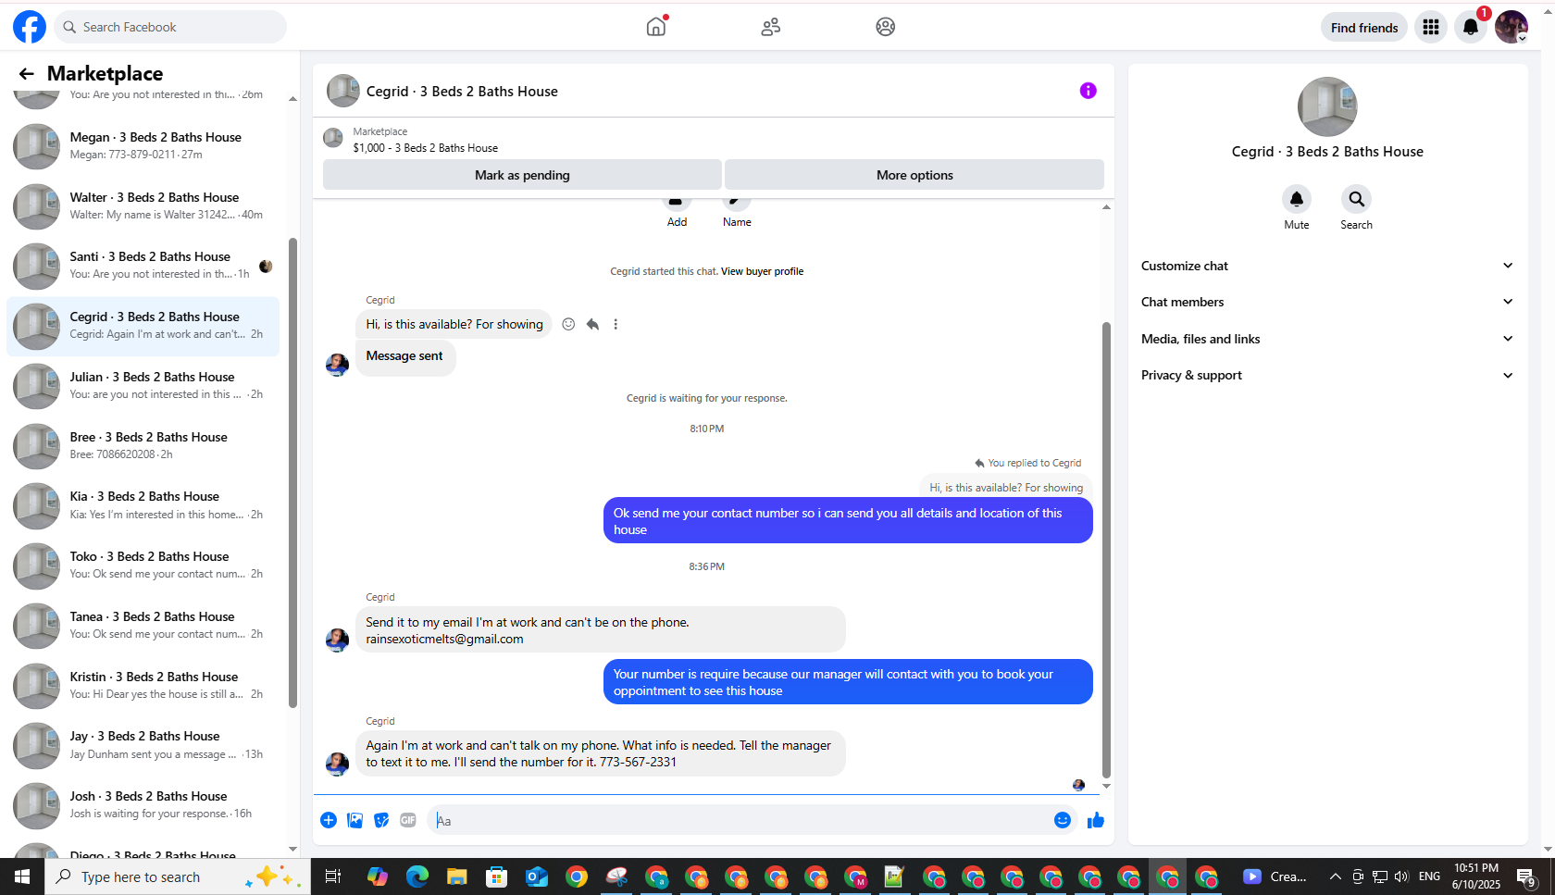View notifications bell

(x=1471, y=27)
